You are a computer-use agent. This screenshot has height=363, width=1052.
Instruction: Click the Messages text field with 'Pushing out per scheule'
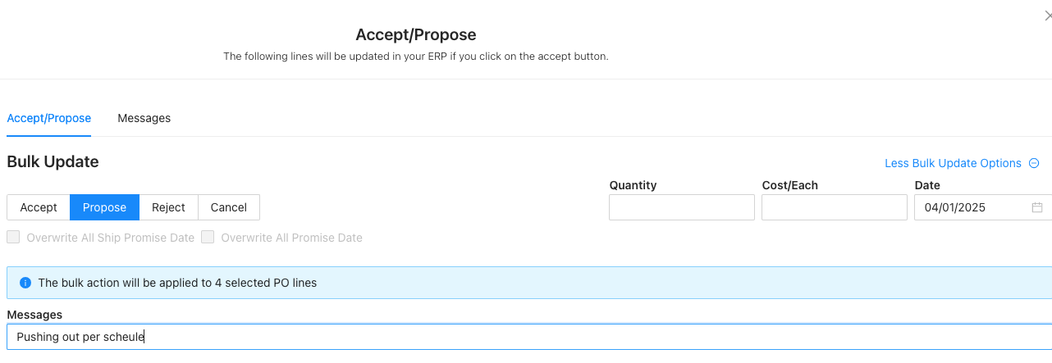point(528,337)
